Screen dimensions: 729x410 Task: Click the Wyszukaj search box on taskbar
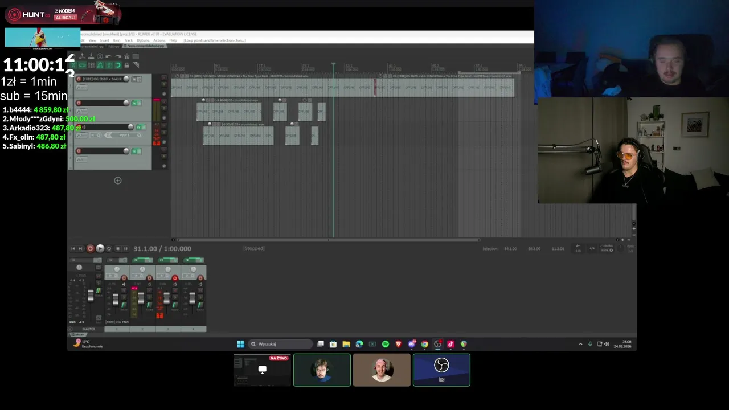281,344
